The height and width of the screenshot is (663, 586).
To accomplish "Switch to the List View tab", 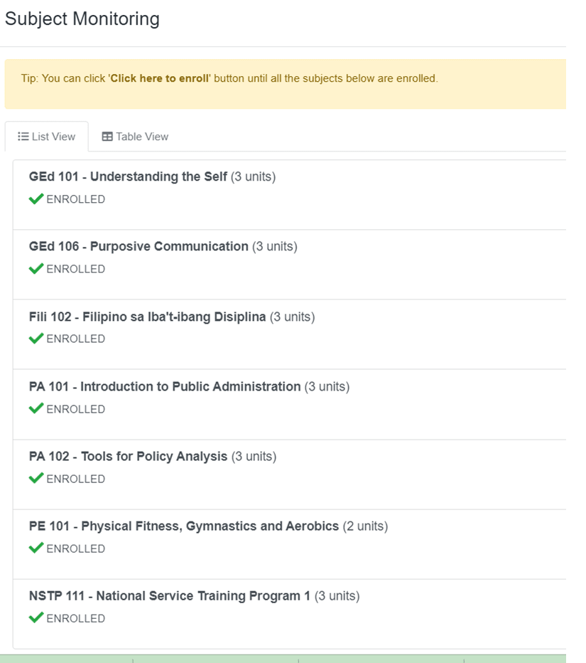I will coord(46,137).
